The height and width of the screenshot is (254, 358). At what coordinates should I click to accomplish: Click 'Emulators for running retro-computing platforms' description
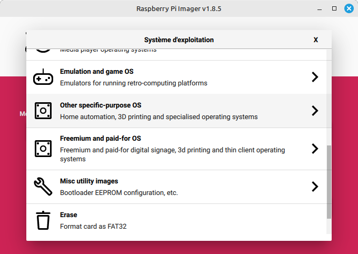(134, 83)
